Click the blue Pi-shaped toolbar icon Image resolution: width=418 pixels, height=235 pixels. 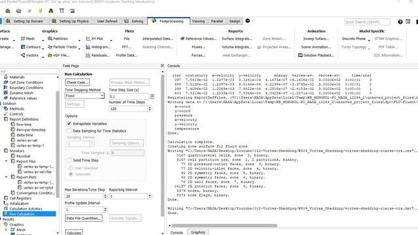(61, 10)
